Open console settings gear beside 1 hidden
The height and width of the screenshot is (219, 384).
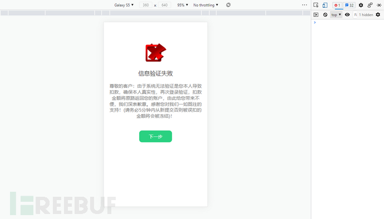click(x=378, y=14)
